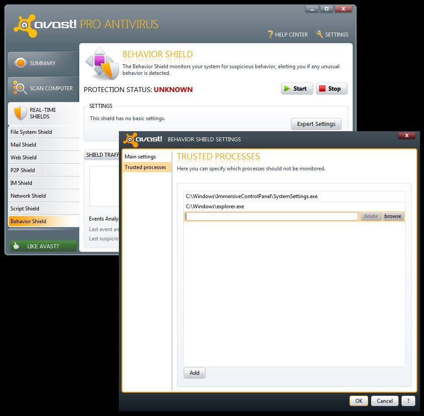The height and width of the screenshot is (416, 424).
Task: Stop the Behavior Shield
Action: [332, 88]
